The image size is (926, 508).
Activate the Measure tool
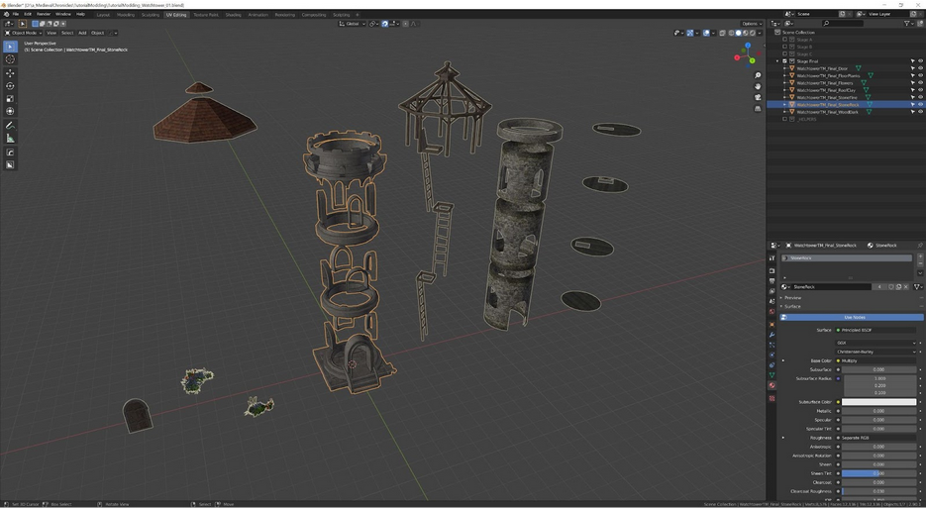(x=10, y=139)
